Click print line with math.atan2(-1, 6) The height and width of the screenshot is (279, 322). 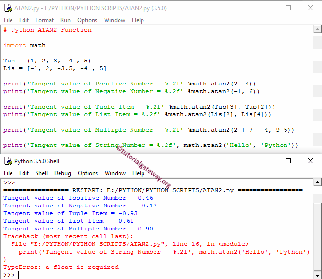pos(131,91)
